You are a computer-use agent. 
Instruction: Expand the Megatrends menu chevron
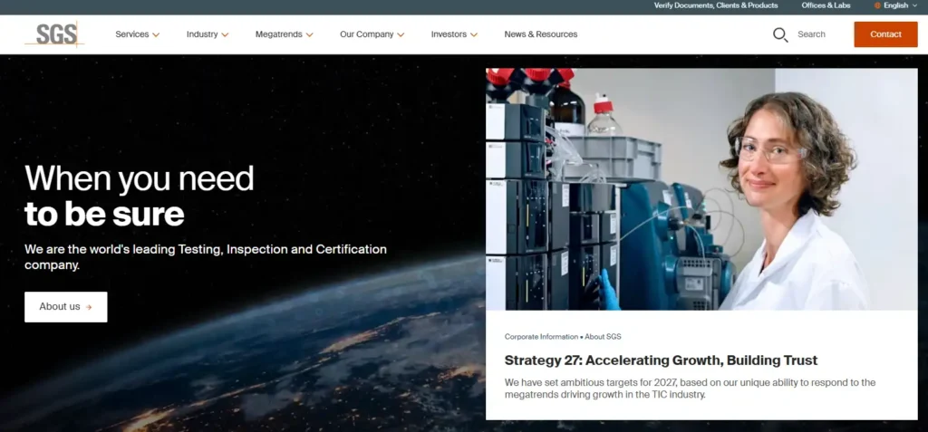310,35
